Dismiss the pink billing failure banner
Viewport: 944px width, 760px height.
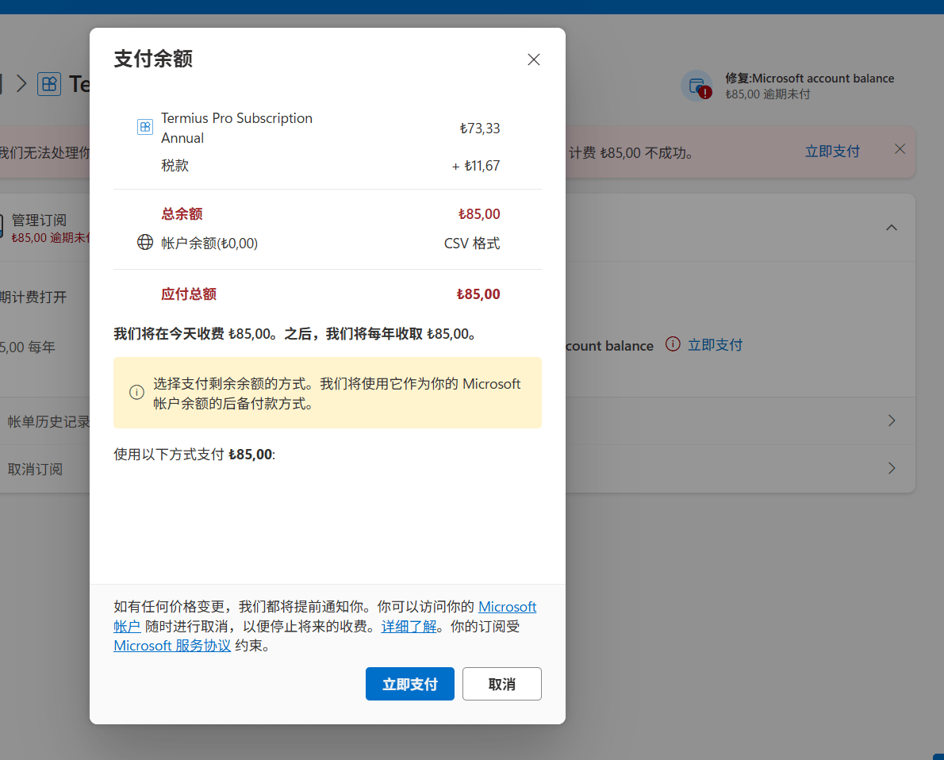(x=900, y=149)
